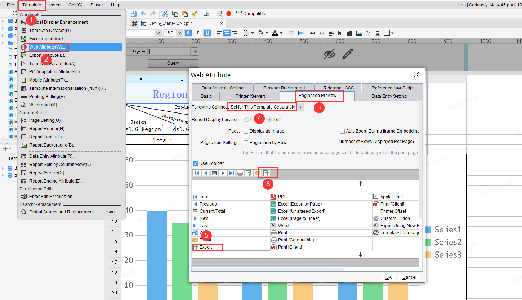This screenshot has width=522, height=300.
Task: Toggle bold formatting
Action: point(188,33)
